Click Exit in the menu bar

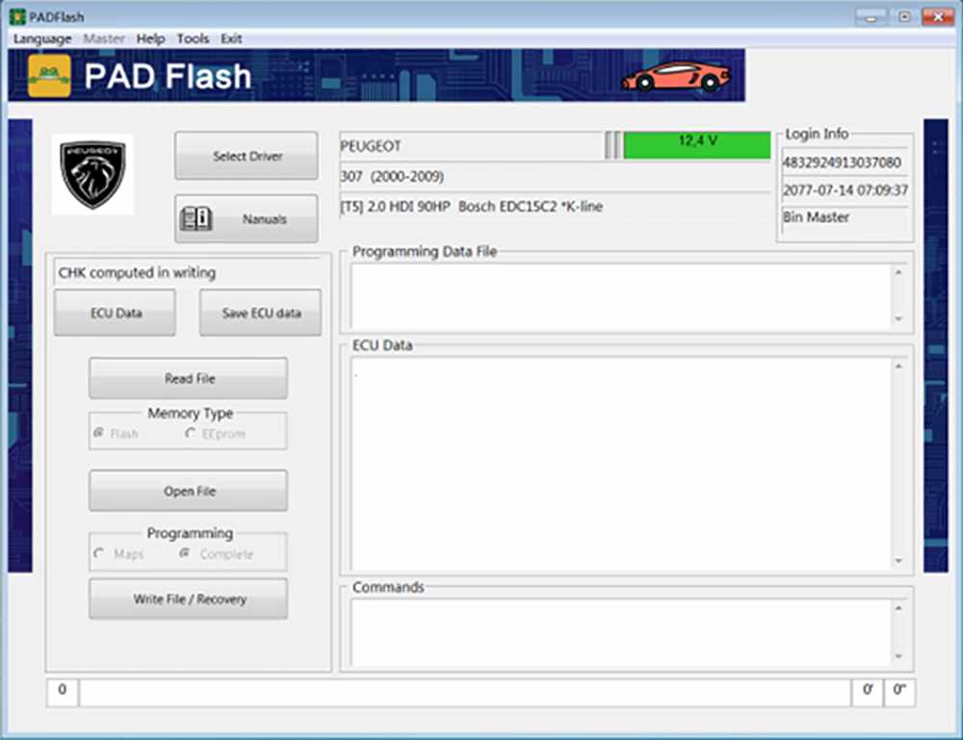pos(231,38)
